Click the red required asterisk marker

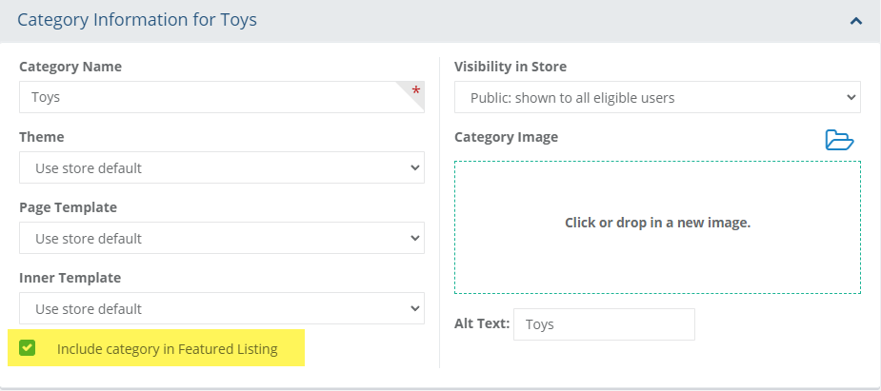(x=415, y=91)
